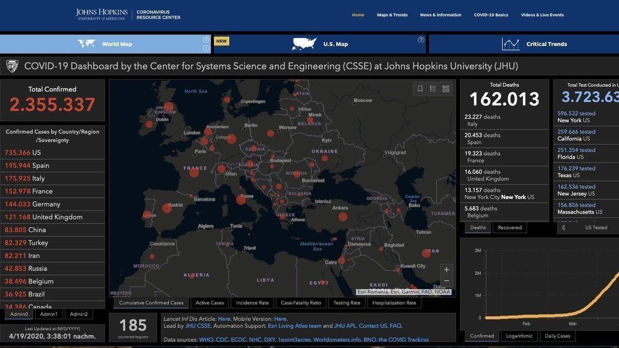
Task: Select the 195.944 Spain row
Action: point(52,165)
